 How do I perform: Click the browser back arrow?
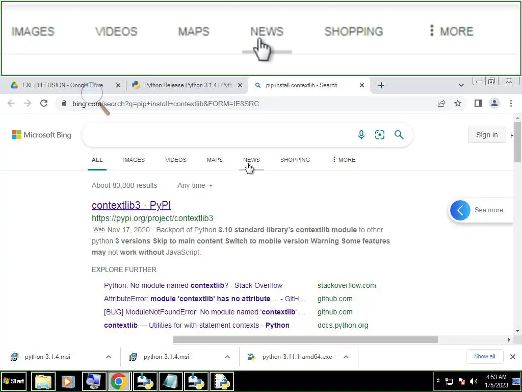[x=11, y=103]
